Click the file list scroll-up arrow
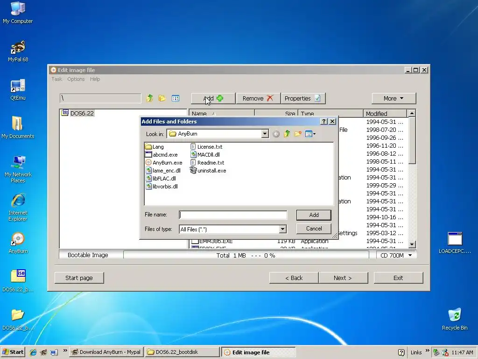478x359 pixels. (x=412, y=114)
